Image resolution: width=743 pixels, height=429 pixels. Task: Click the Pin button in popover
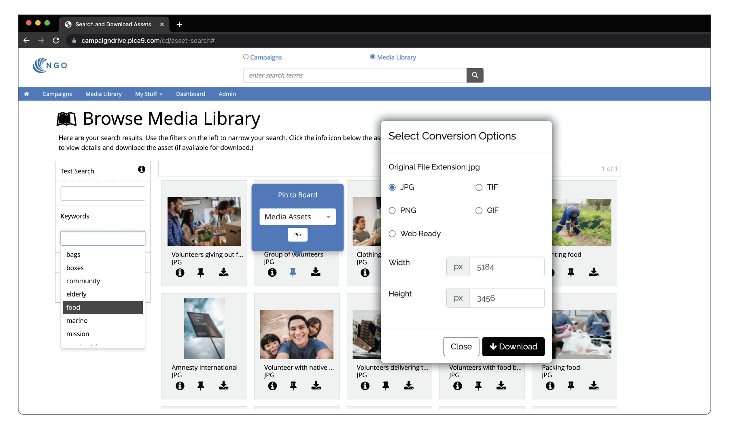pos(297,235)
